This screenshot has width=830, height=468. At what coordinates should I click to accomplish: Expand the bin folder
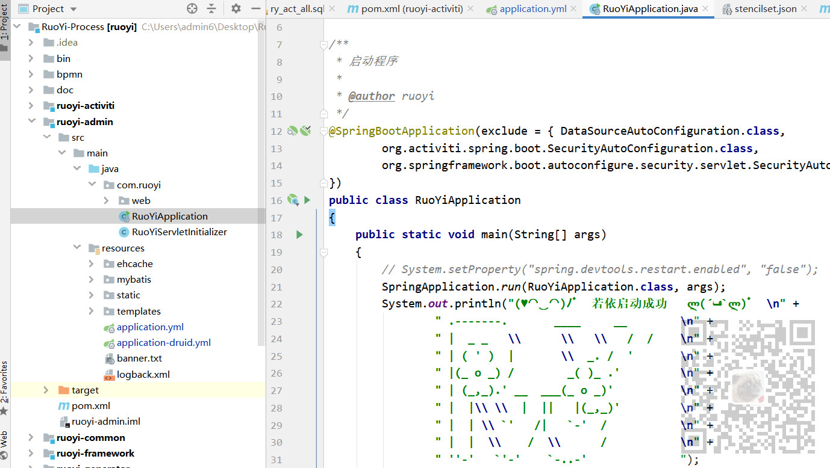pyautogui.click(x=31, y=58)
